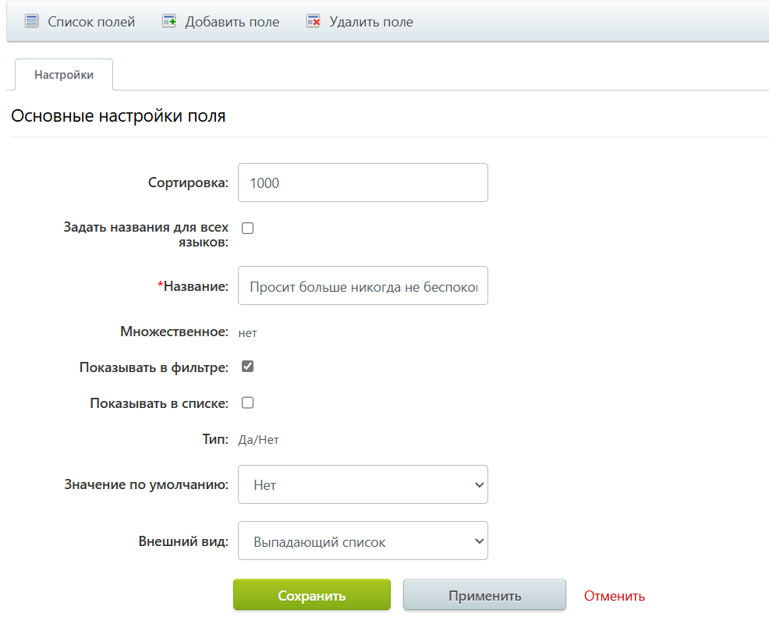Click the green plus add field icon
This screenshot has height=617, width=769.
tap(168, 21)
